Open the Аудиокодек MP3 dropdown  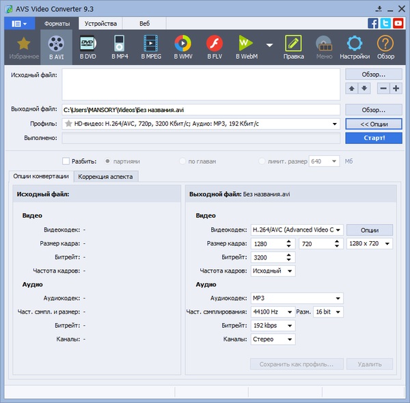coord(338,298)
